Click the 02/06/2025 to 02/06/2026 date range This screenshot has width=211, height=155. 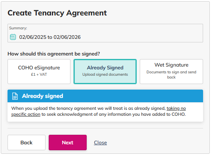point(50,37)
